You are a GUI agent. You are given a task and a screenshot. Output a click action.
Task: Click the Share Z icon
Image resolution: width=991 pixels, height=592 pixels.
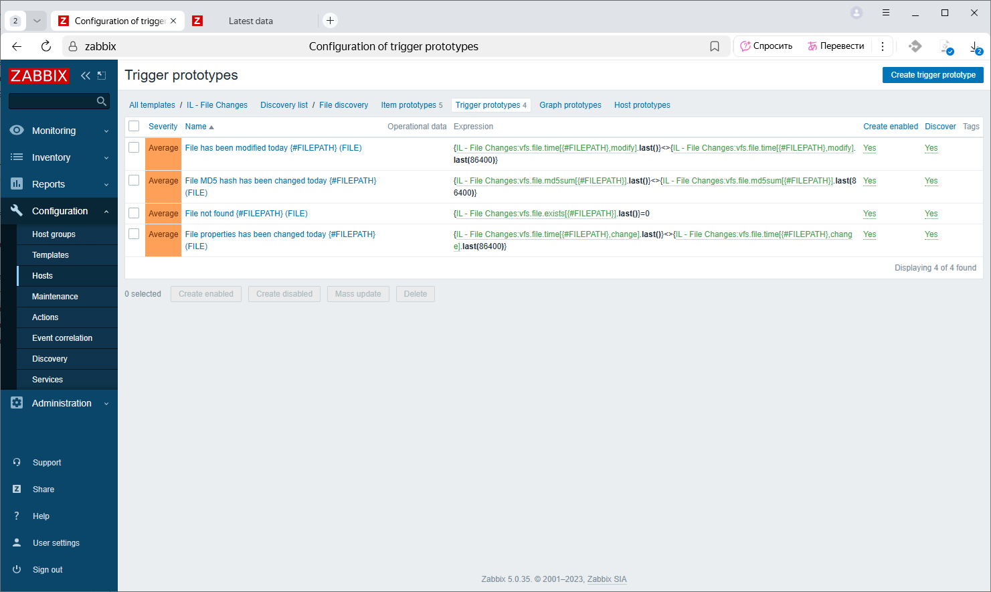(x=17, y=489)
